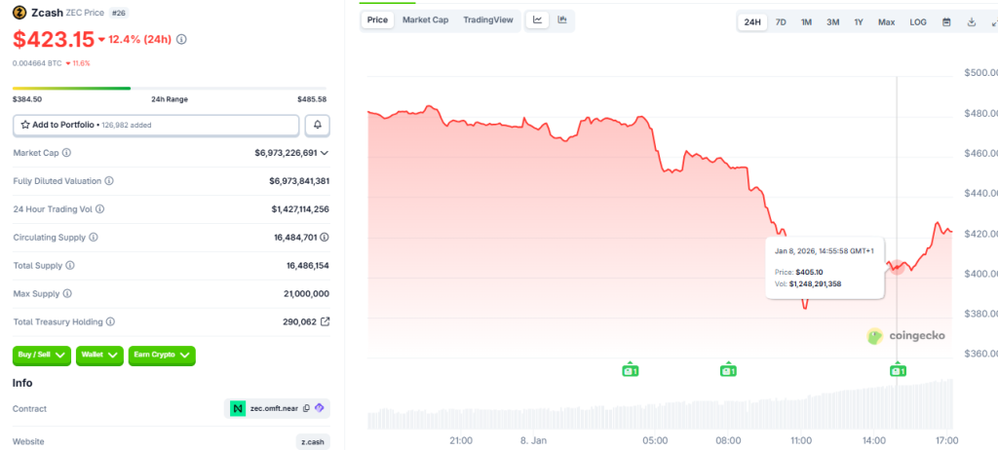
Task: Copy the zec.omft.near contract address
Action: click(x=306, y=409)
